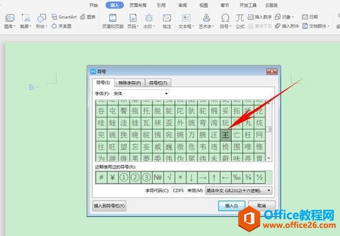Image resolution: width=340 pixels, height=236 pixels.
Task: Select the 万 character in the grid
Action: tap(191, 135)
